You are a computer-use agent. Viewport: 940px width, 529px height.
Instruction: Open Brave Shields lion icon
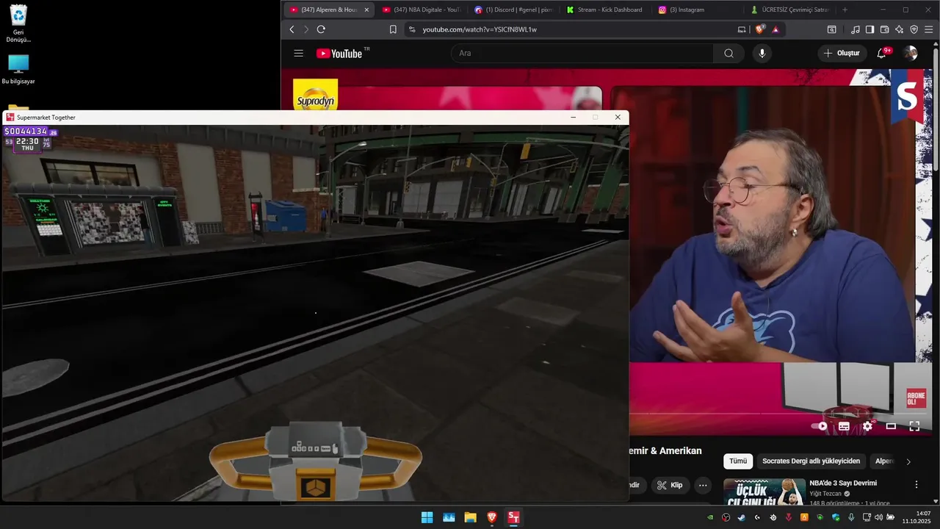(x=760, y=29)
